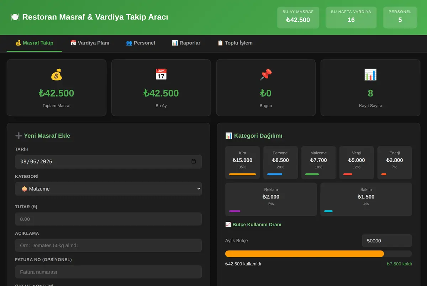Click the '₺42.500 kullanıldı' text

pos(243,264)
